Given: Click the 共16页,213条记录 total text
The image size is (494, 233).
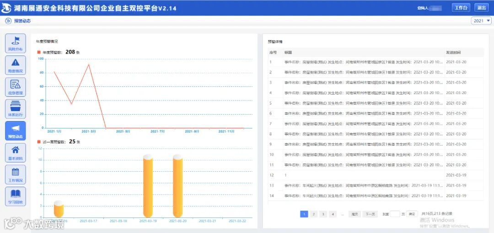Looking at the screenshot, I should [x=437, y=214].
